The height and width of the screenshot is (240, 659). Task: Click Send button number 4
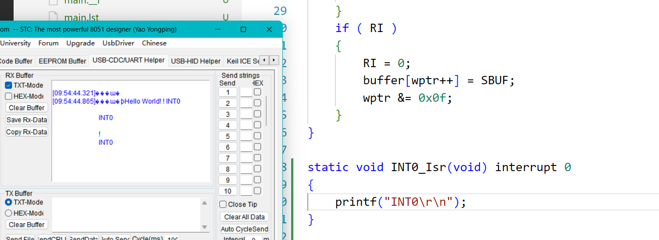pos(228,125)
